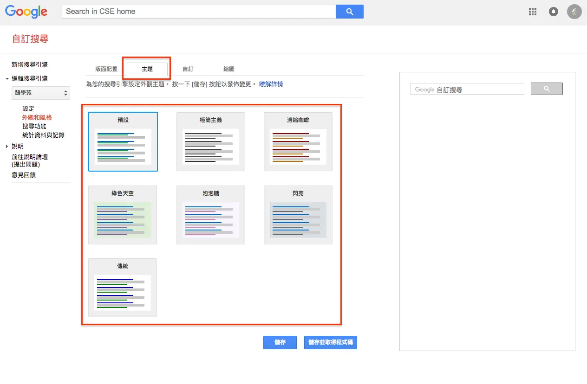Pick the 泡泡糖 theme

211,215
